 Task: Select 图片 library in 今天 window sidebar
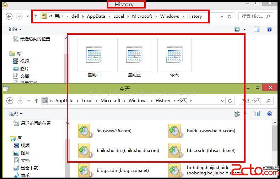(x=22, y=153)
